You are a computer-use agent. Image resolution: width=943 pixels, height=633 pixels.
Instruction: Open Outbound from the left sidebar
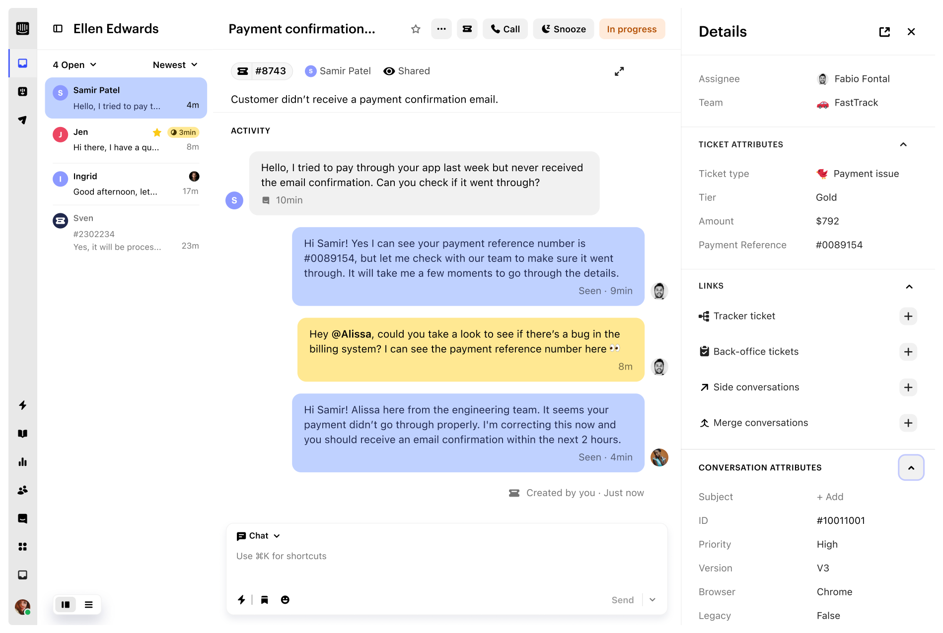(x=22, y=120)
